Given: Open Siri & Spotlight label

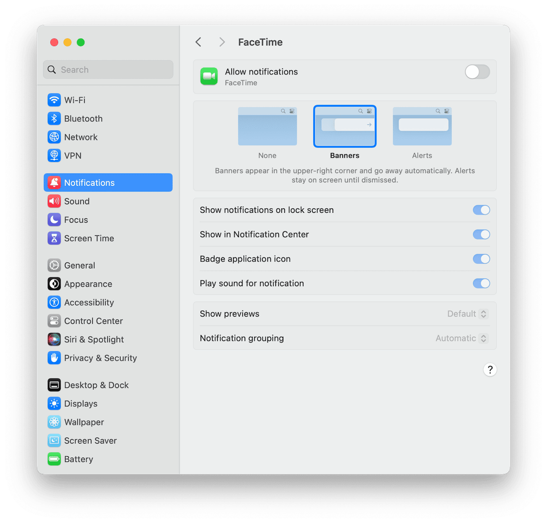Looking at the screenshot, I should click(94, 339).
